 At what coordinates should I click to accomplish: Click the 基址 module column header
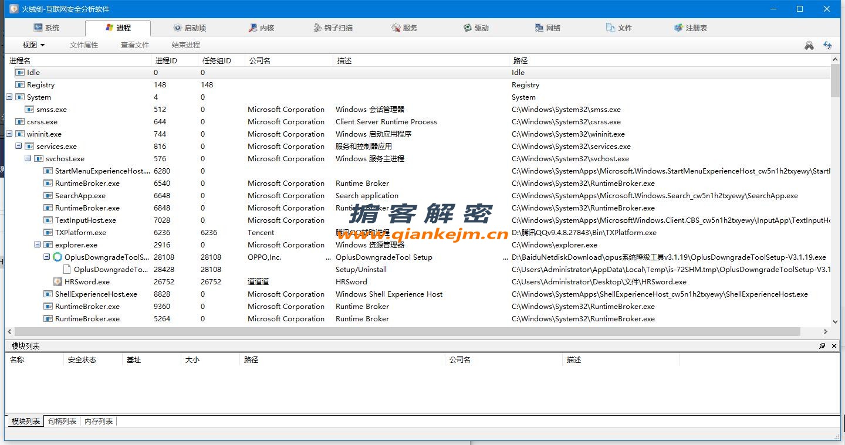(151, 360)
